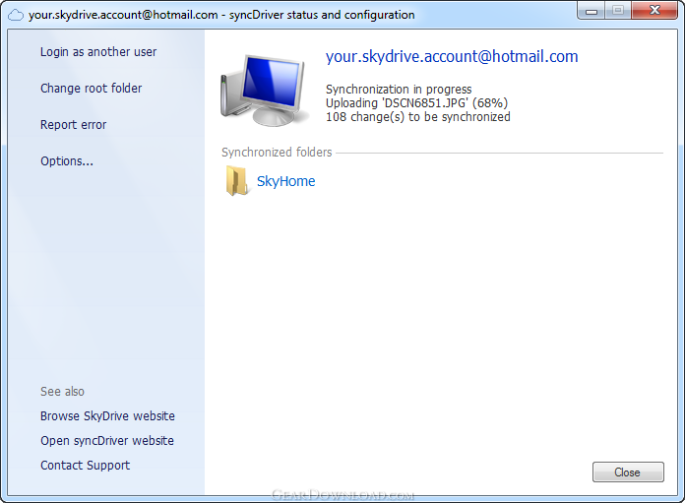Click the 'Synchronized folders' section label
This screenshot has height=503, width=685.
pos(277,153)
